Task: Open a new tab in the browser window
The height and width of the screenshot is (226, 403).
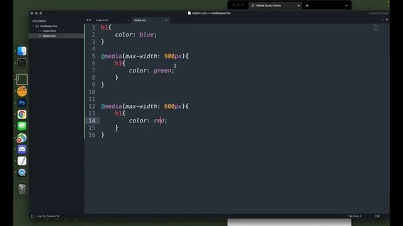Action: pyautogui.click(x=307, y=6)
